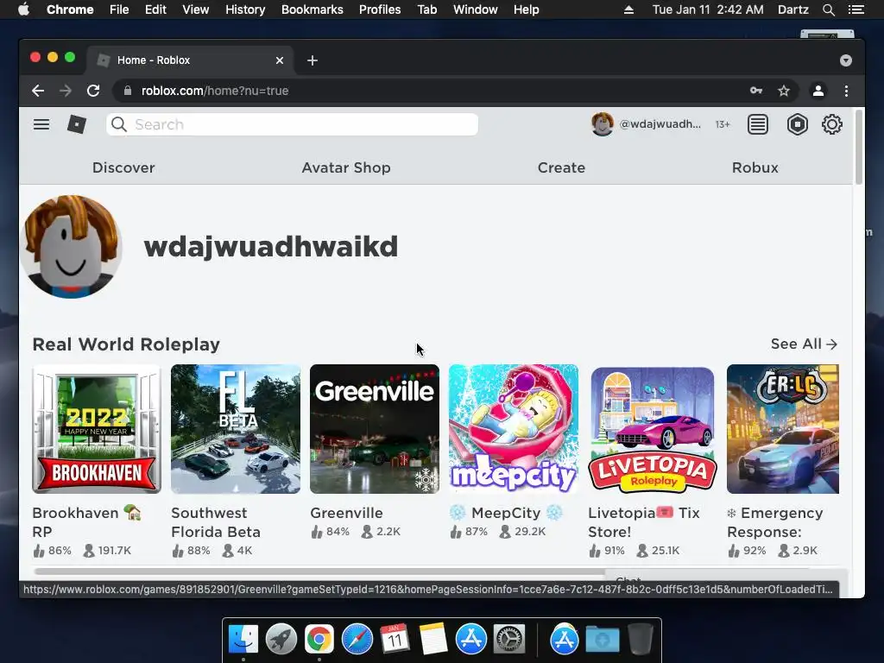Open the Roblox settings gear
Image resolution: width=884 pixels, height=663 pixels.
coord(831,124)
